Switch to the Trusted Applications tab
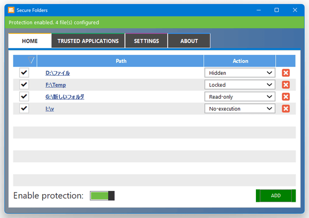 pos(88,41)
